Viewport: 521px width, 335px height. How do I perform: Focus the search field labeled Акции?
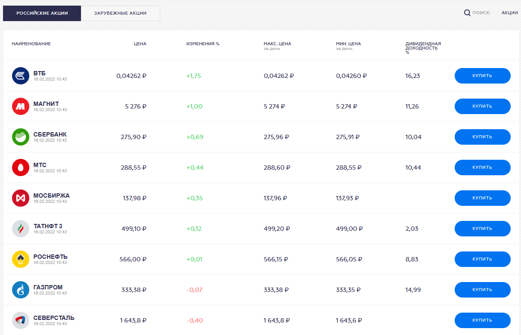coord(509,13)
